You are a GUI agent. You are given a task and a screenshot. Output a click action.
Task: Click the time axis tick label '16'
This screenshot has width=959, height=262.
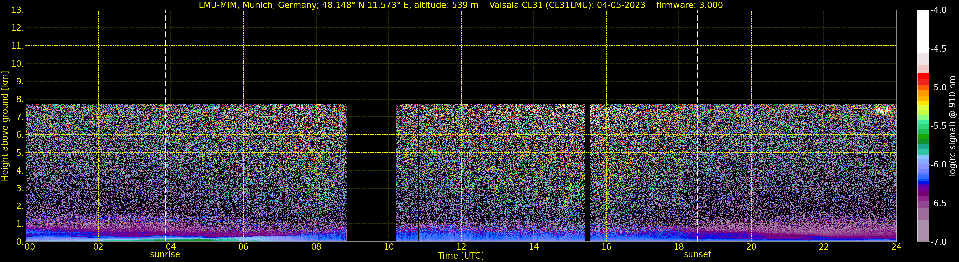pos(606,247)
